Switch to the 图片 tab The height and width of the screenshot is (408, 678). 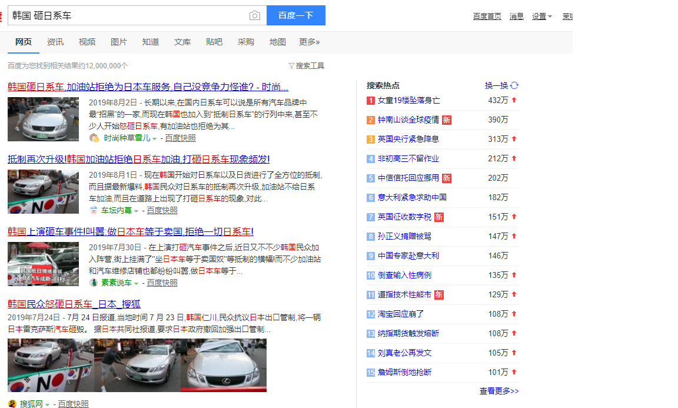coord(118,42)
